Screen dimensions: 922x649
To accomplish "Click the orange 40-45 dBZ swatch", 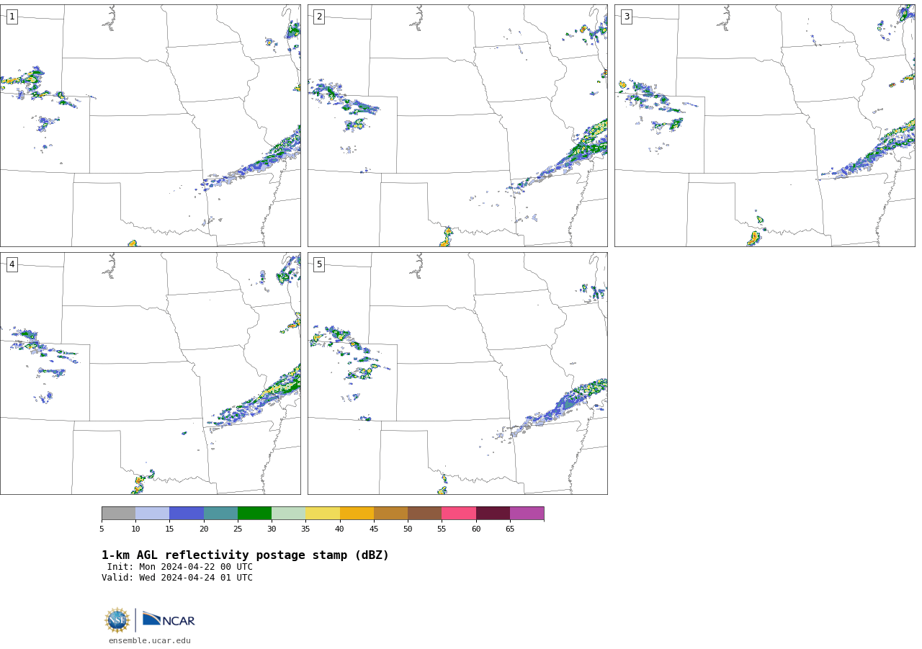I will [x=357, y=514].
